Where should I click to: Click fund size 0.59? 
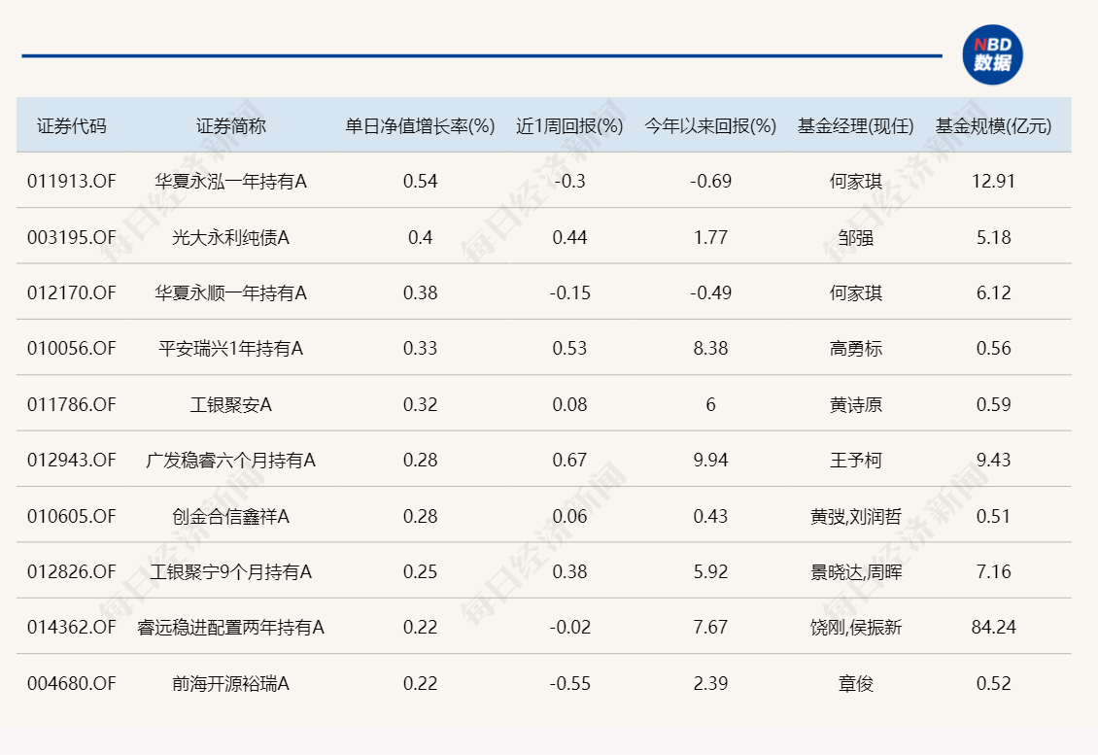click(x=994, y=405)
